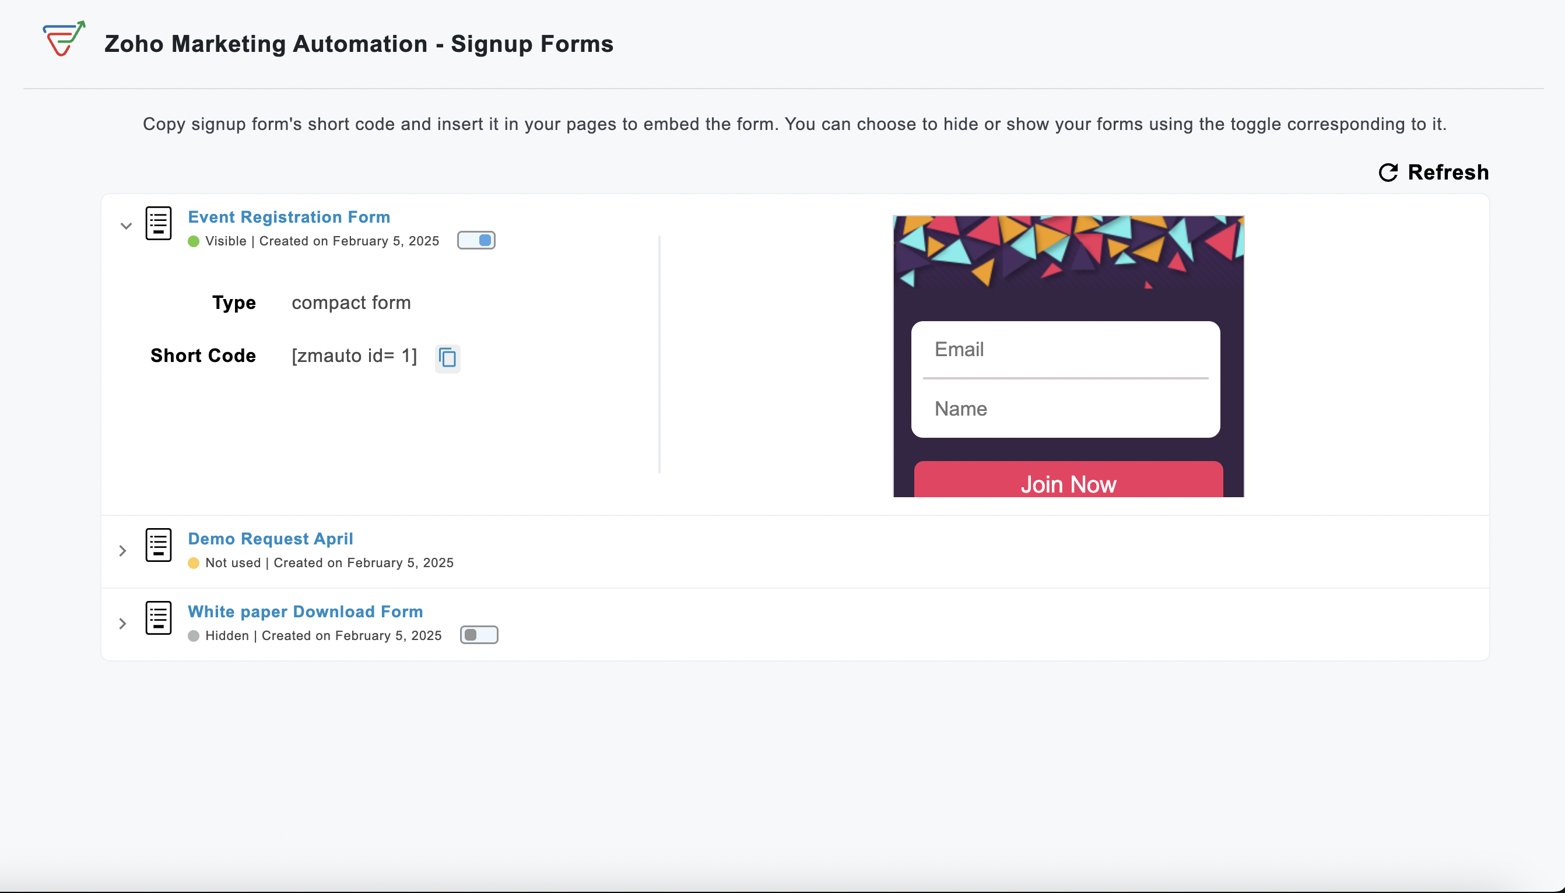
Task: Open the White paper Download Form link
Action: pos(306,611)
